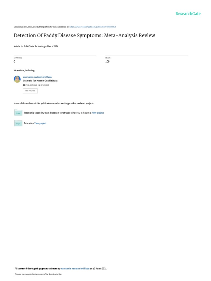
Task: Click the Education project folder icon
Action: pos(18,123)
